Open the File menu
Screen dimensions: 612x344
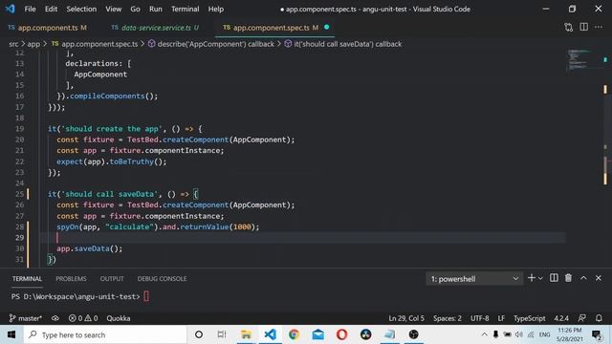coord(30,9)
